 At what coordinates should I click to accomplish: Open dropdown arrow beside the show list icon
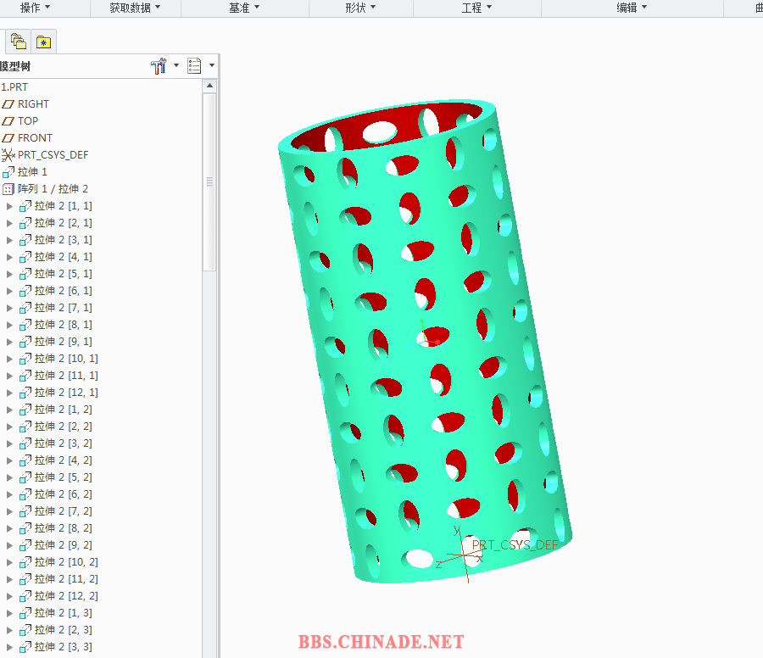point(212,65)
